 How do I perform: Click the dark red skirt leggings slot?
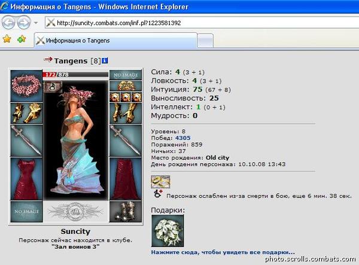tap(126, 178)
